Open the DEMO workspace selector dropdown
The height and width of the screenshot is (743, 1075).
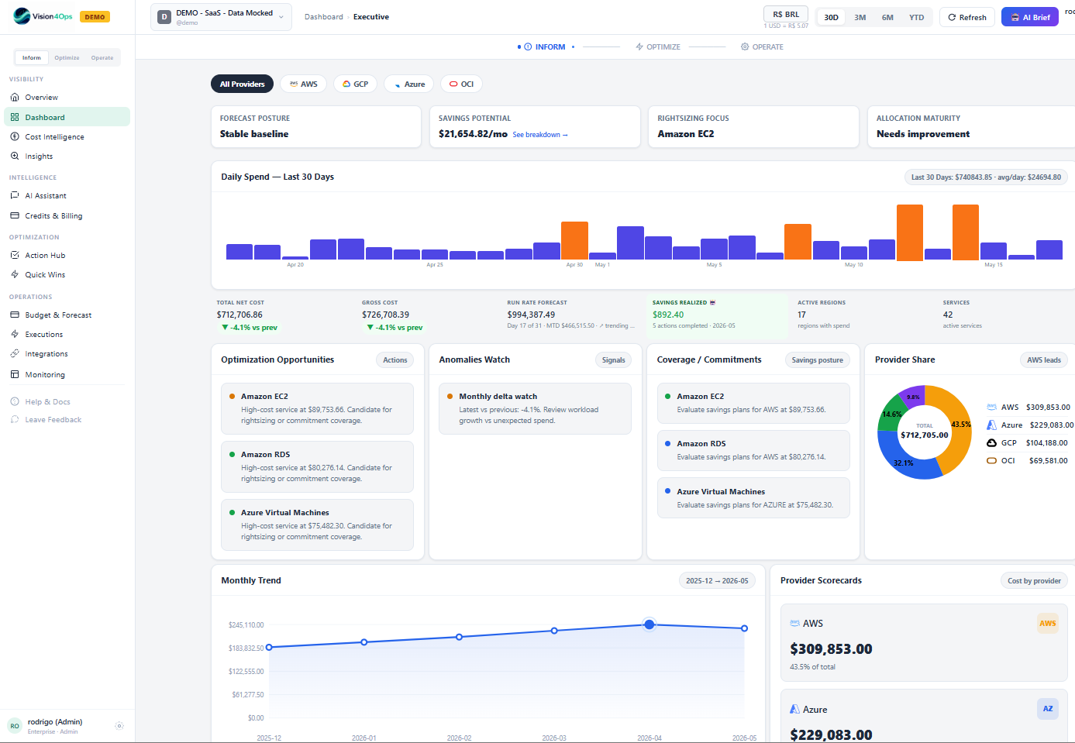[221, 17]
